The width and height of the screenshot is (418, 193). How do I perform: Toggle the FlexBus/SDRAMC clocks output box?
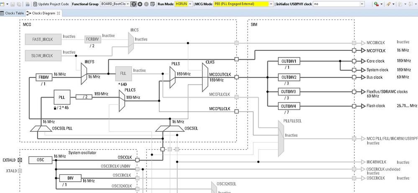[354, 92]
